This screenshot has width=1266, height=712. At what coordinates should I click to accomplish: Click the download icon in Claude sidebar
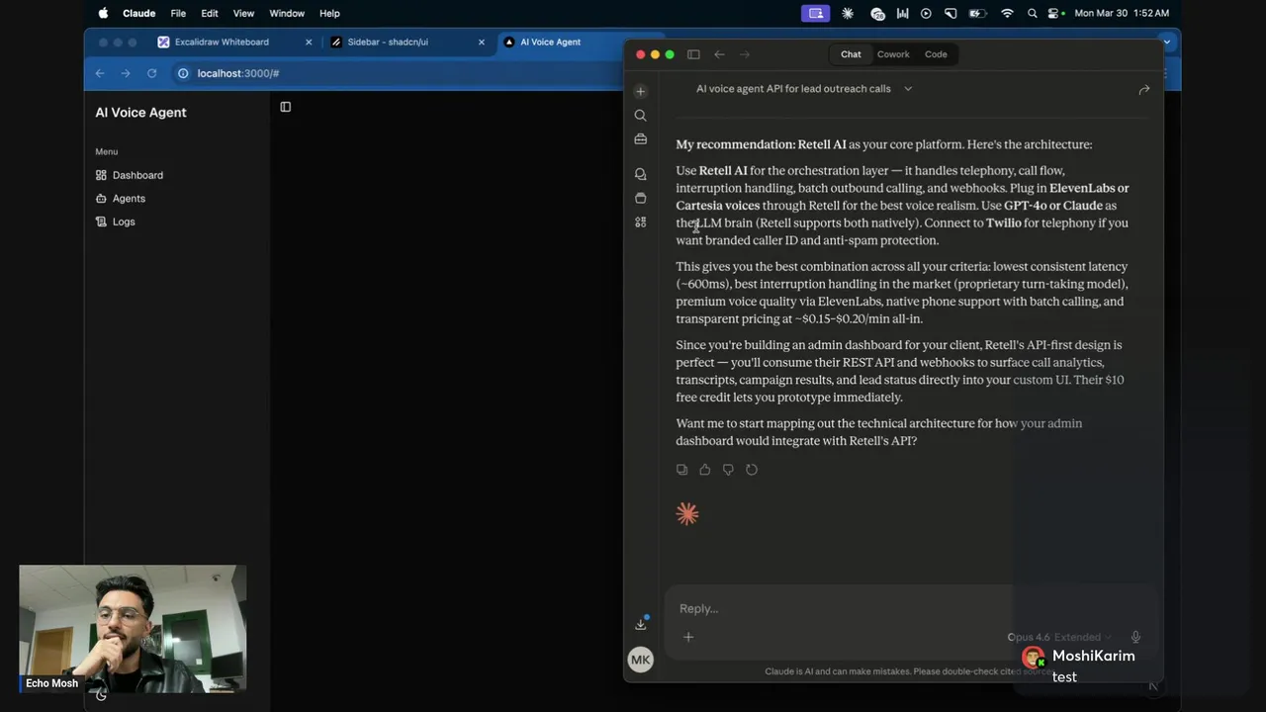(641, 623)
